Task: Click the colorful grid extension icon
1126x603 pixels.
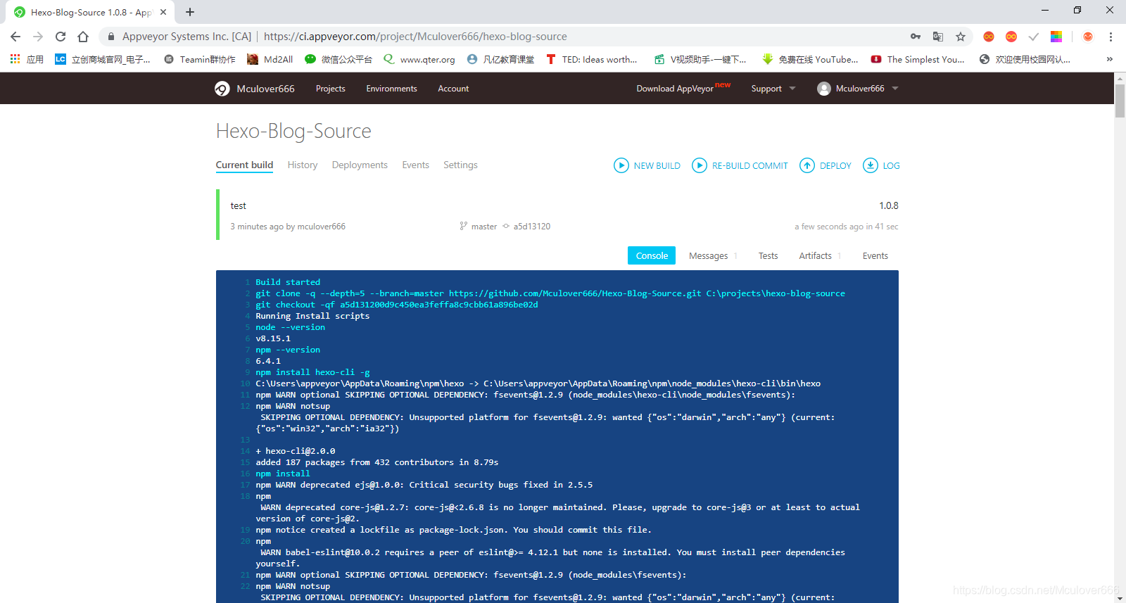Action: coord(1056,37)
